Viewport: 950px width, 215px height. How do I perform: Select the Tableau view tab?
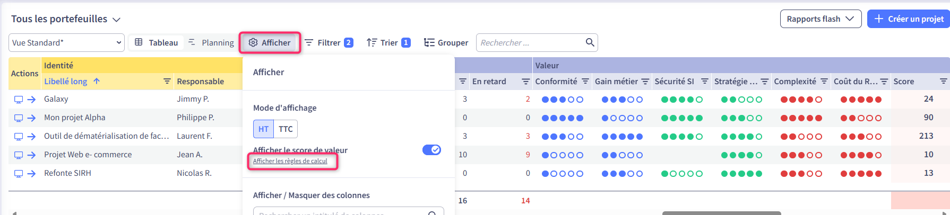tap(157, 43)
